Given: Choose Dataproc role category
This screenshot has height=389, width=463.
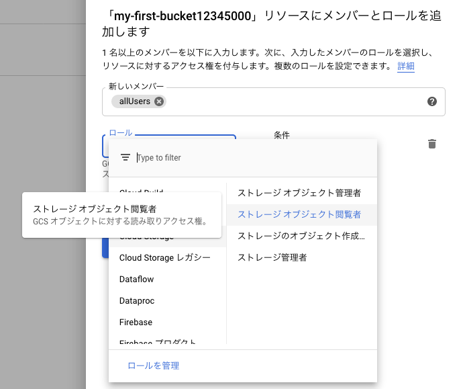Looking at the screenshot, I should coord(168,301).
